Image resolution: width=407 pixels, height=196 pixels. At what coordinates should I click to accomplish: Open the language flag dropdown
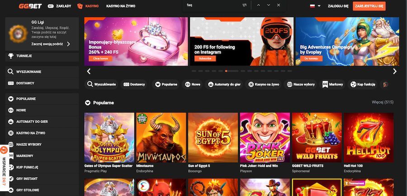(x=315, y=6)
